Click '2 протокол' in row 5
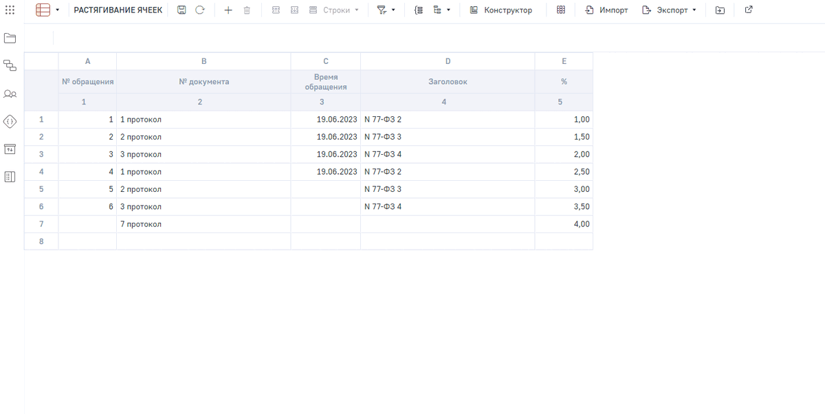The image size is (825, 414). coord(203,189)
